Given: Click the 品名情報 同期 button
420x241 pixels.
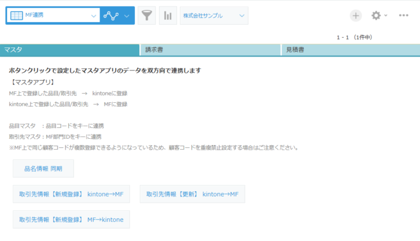Looking at the screenshot, I should [43, 168].
